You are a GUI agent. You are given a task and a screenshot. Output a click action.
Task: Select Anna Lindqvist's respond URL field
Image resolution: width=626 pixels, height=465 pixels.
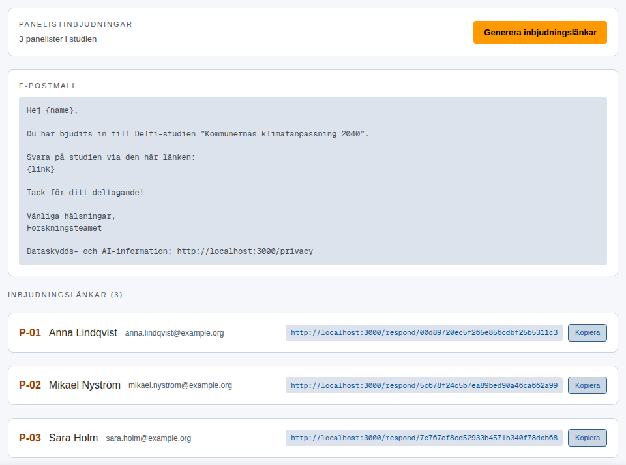(424, 332)
